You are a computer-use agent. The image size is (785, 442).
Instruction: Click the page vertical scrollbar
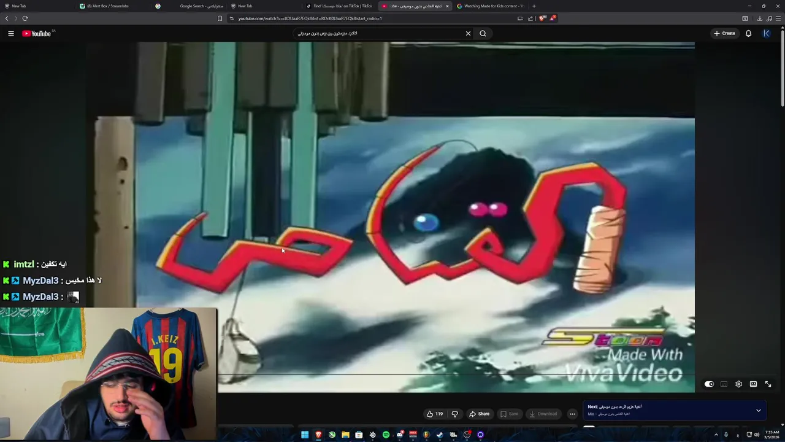[783, 68]
